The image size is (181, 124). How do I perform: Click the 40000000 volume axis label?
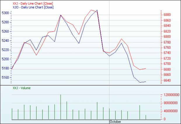(170, 111)
